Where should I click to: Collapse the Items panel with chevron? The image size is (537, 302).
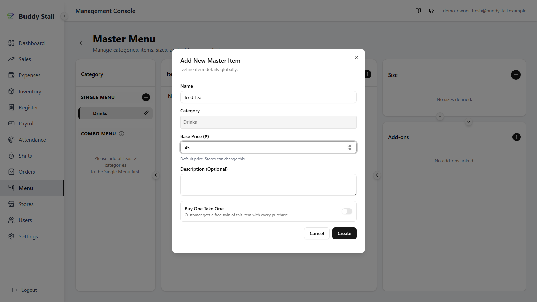[x=377, y=175]
